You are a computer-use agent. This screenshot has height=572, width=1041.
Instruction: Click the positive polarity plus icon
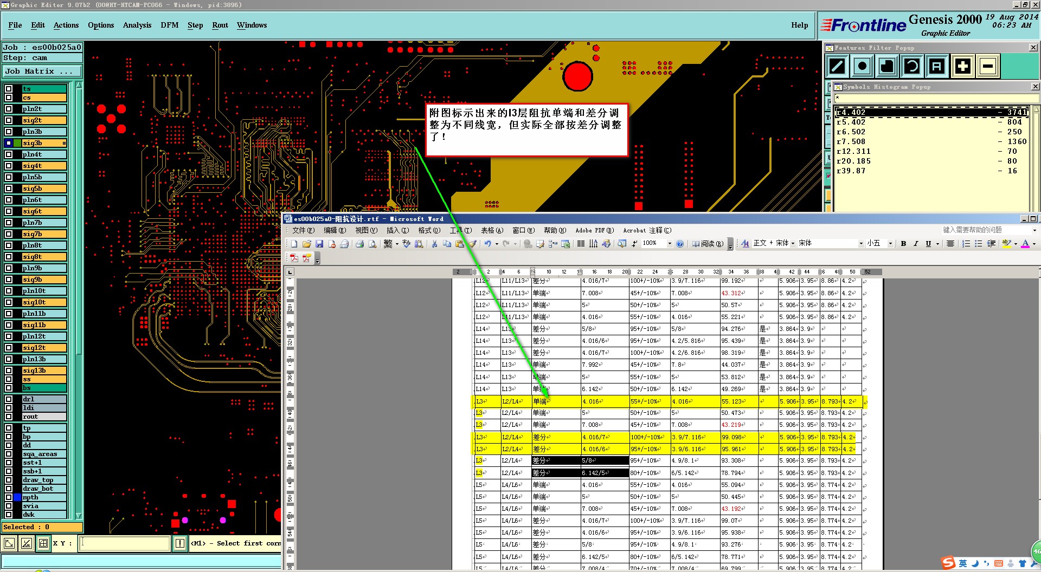pos(963,67)
